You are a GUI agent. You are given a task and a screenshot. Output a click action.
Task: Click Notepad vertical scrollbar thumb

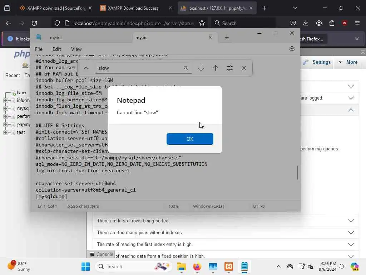pos(298,173)
